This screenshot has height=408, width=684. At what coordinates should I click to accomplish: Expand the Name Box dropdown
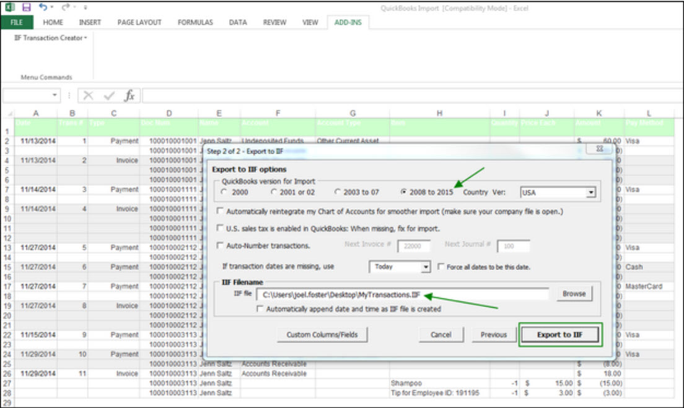point(55,95)
